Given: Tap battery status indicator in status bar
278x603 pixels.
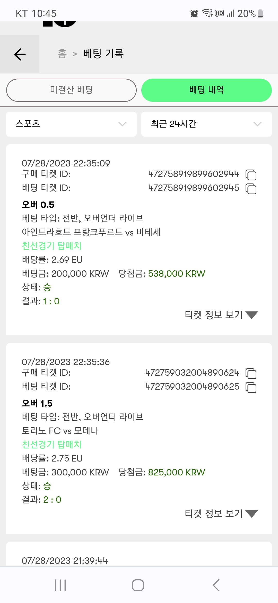Looking at the screenshot, I should pos(260,13).
